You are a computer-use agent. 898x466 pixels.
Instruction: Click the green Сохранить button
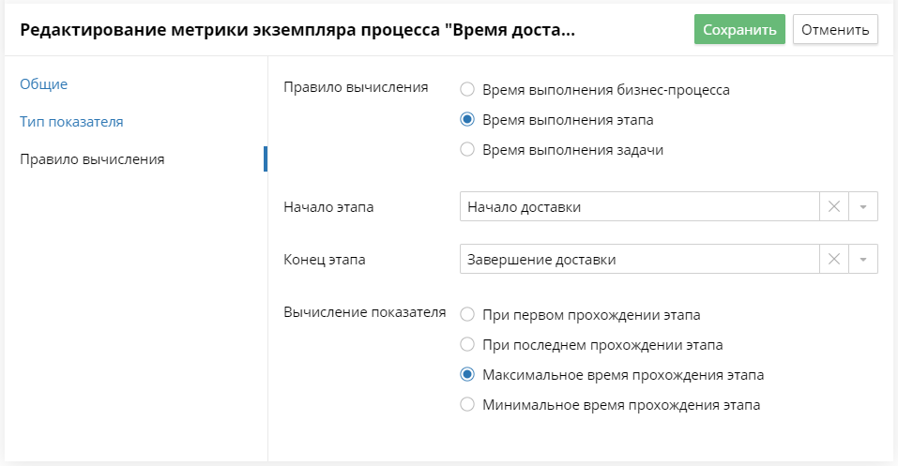point(739,29)
